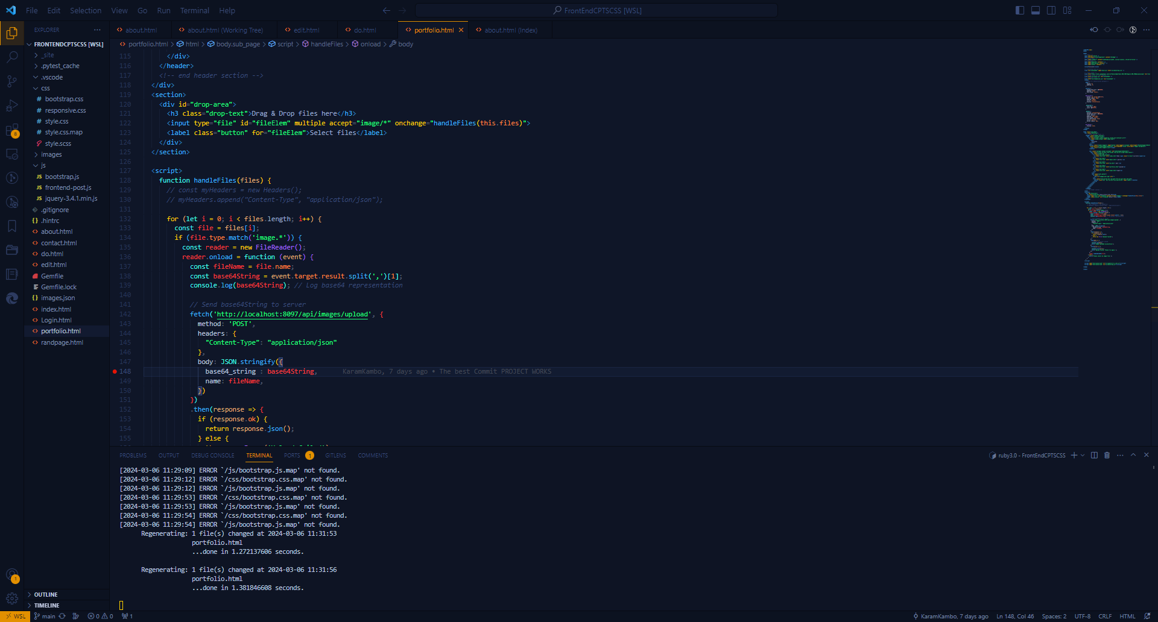Close the bottom panel X icon
Screen dimensions: 1158x622
click(x=1147, y=455)
